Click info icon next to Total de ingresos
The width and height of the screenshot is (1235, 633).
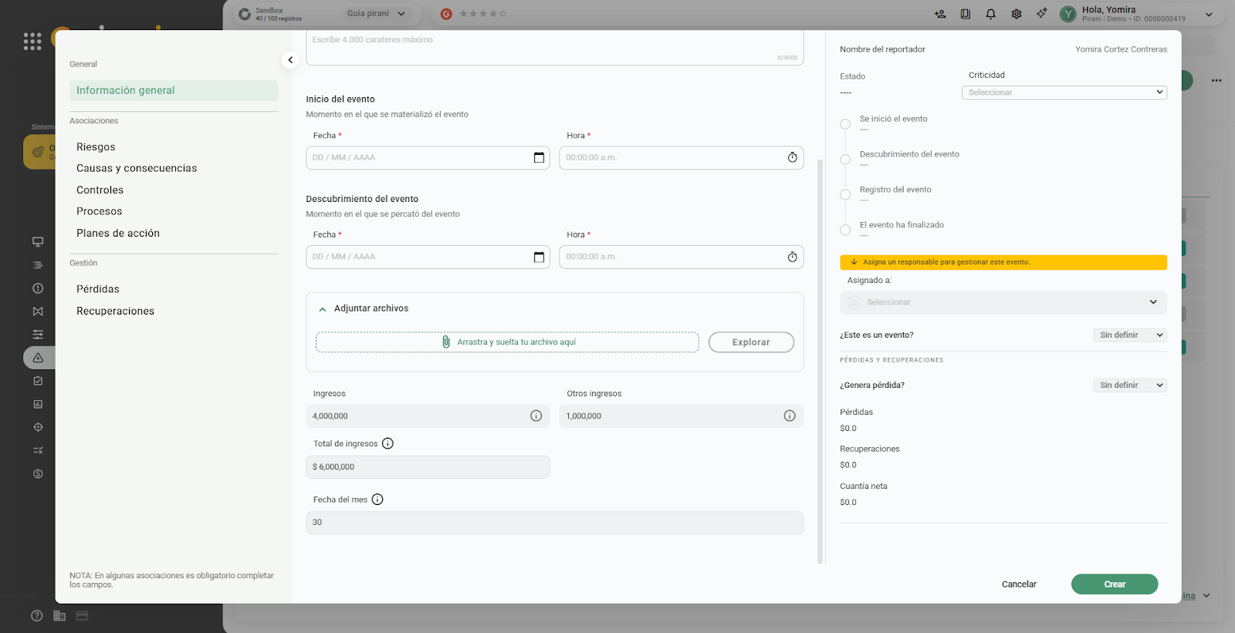coord(387,444)
